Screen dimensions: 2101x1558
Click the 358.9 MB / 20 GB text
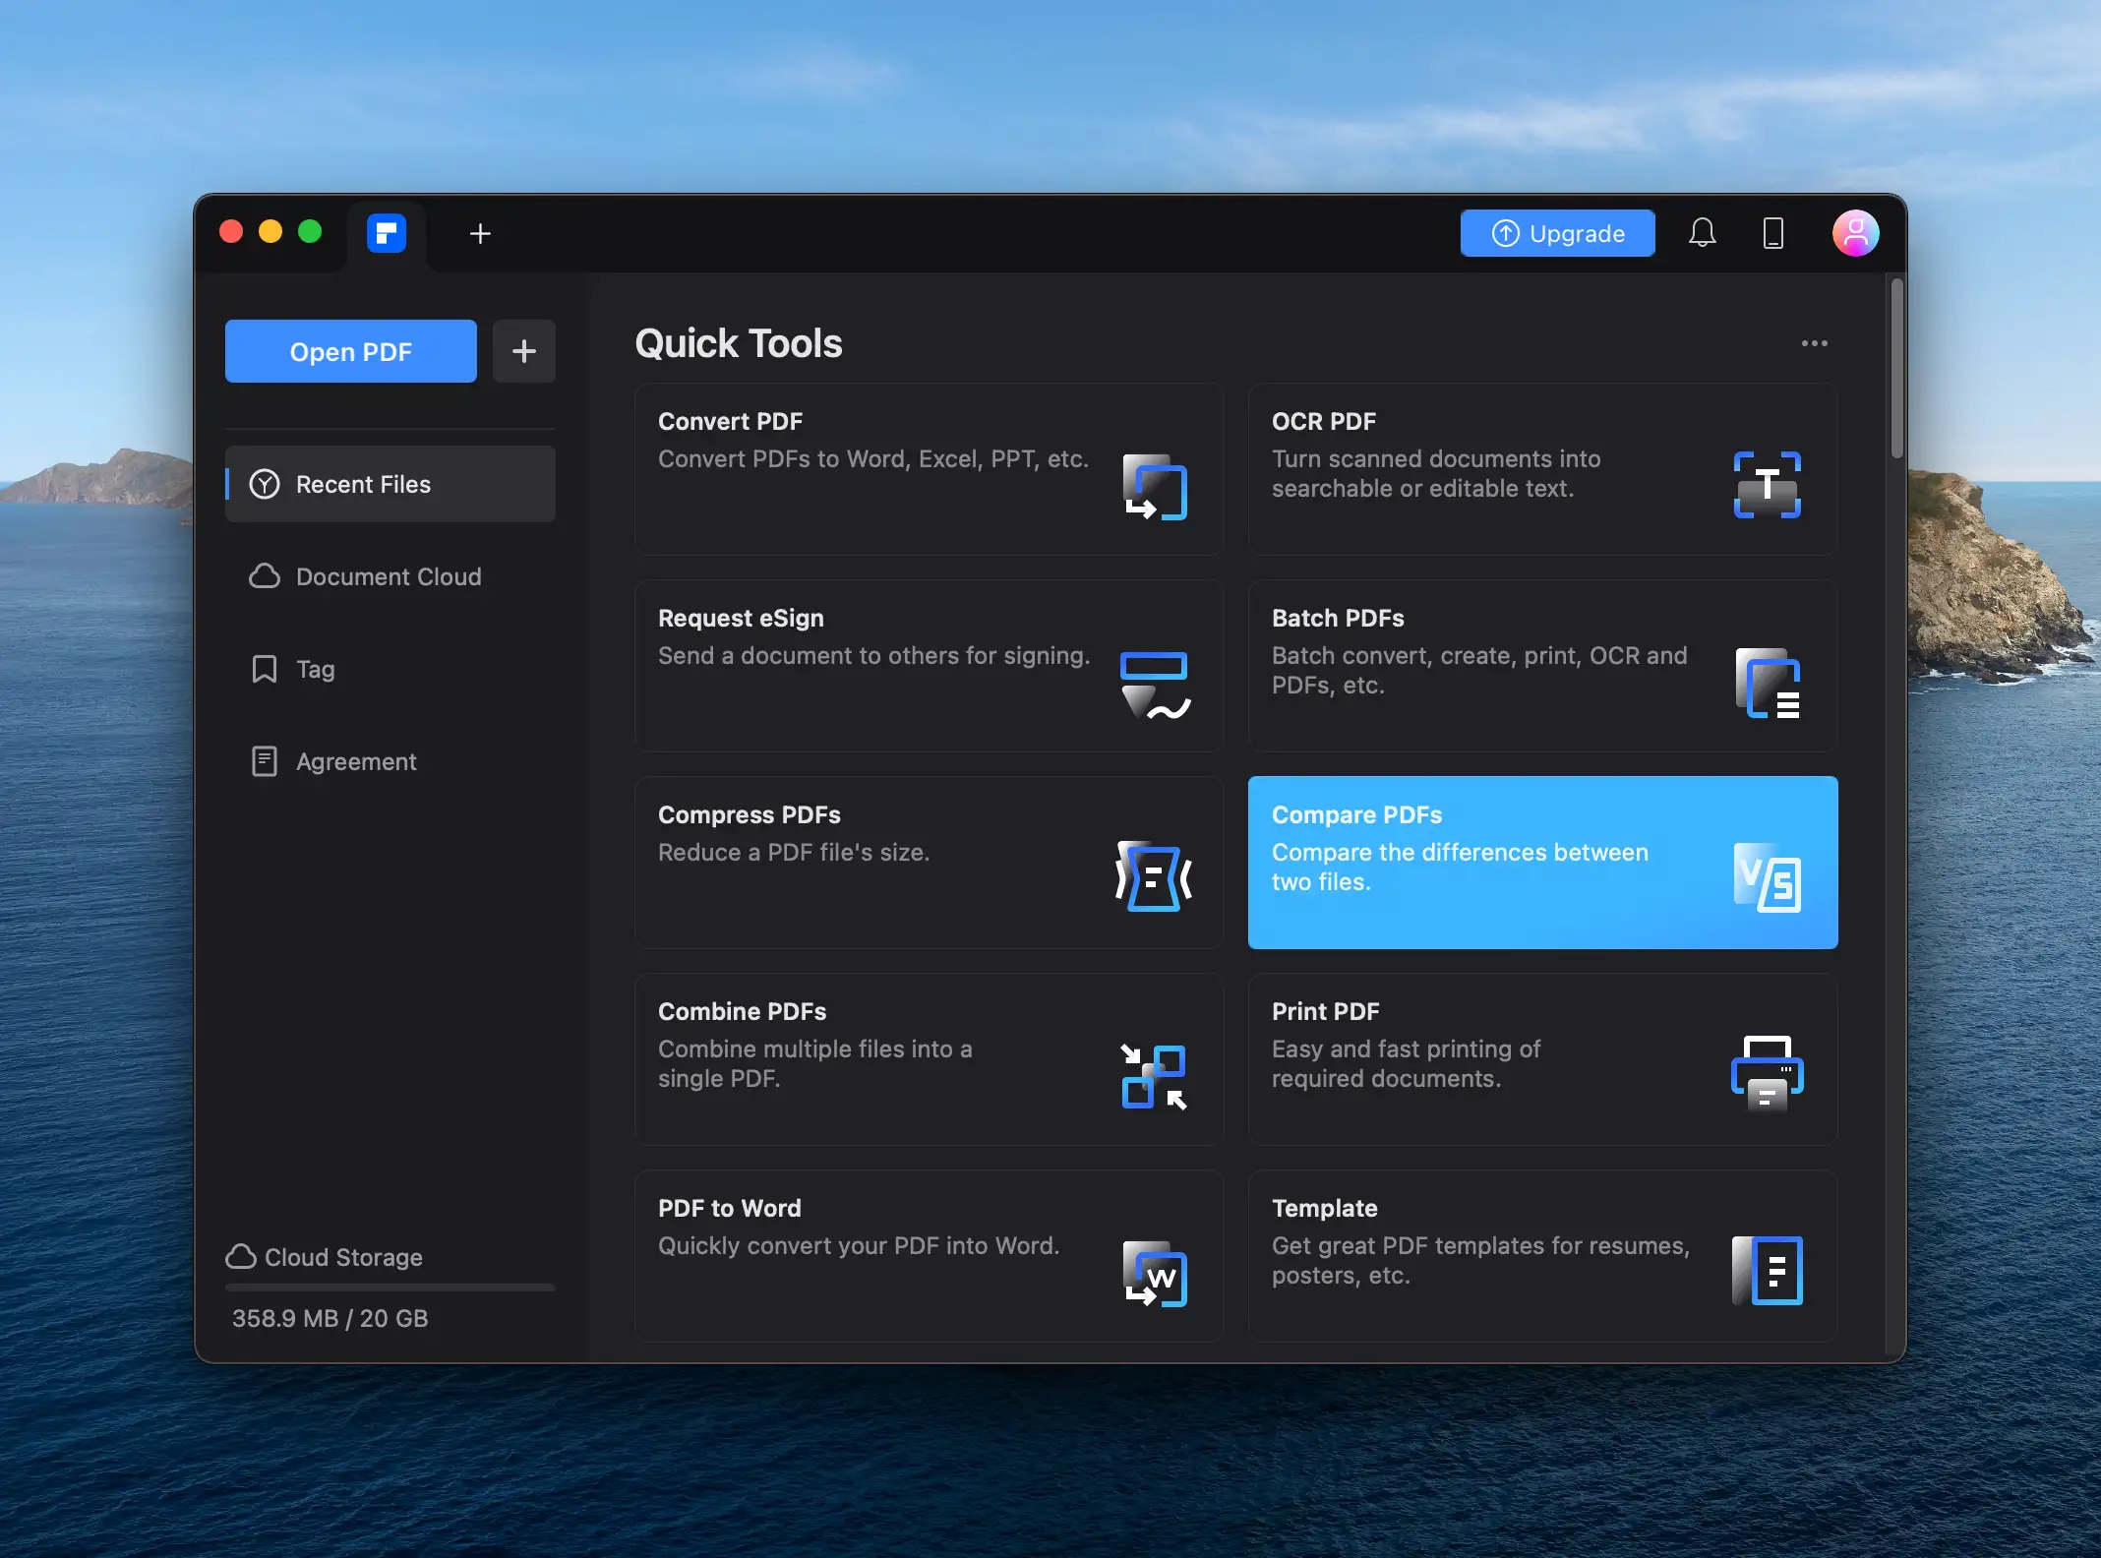(330, 1318)
